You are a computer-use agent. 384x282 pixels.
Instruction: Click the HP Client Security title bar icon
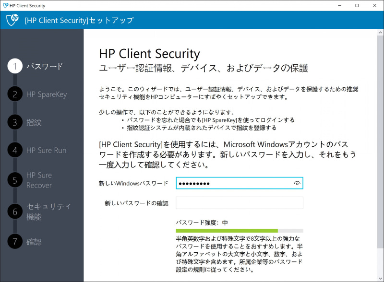(6, 5)
